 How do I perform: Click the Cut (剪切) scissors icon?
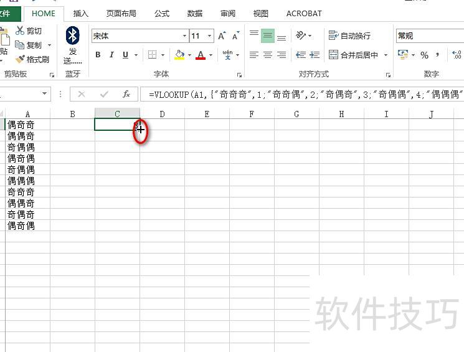pyautogui.click(x=20, y=31)
